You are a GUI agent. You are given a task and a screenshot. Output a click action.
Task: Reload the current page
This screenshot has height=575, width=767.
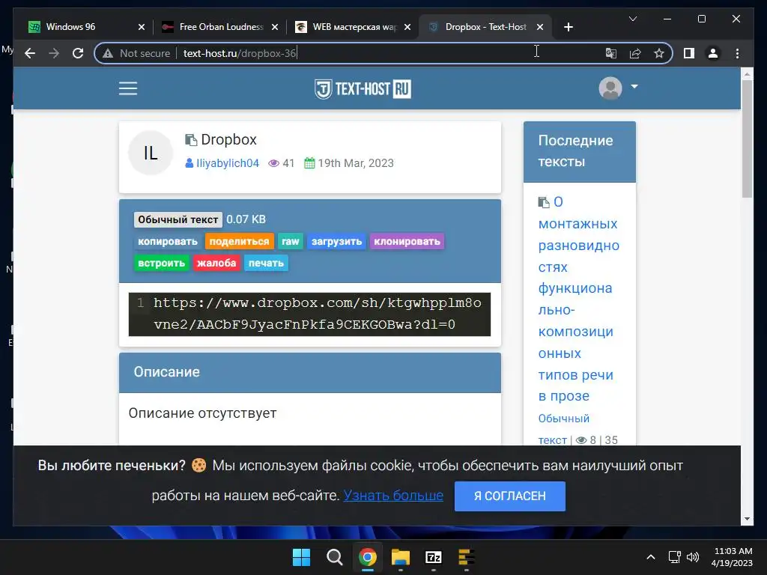[x=78, y=53]
